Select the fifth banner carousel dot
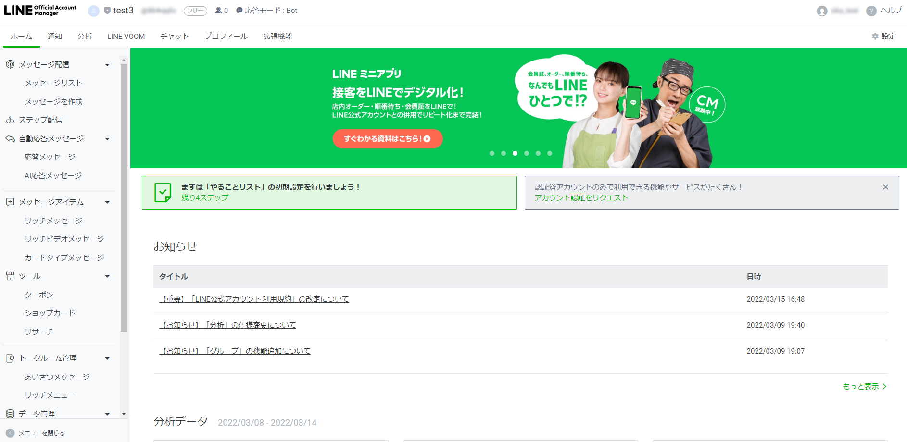Screen dimensions: 907x442 point(538,153)
